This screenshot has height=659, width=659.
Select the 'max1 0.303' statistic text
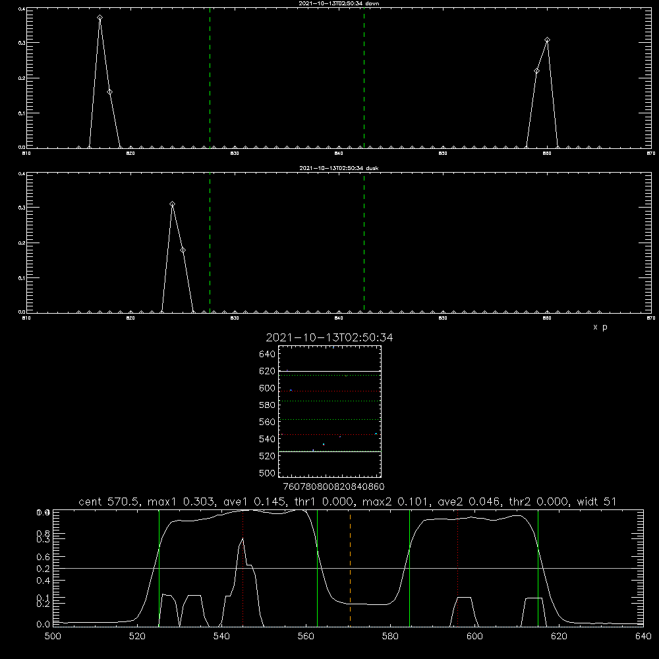(182, 501)
